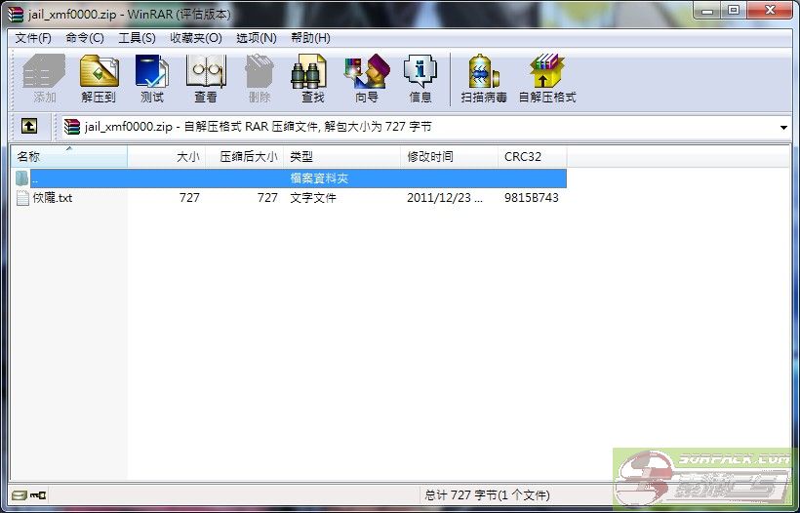Run the 测试 (Test) archive tool
Screen dimensions: 800x513
point(151,78)
